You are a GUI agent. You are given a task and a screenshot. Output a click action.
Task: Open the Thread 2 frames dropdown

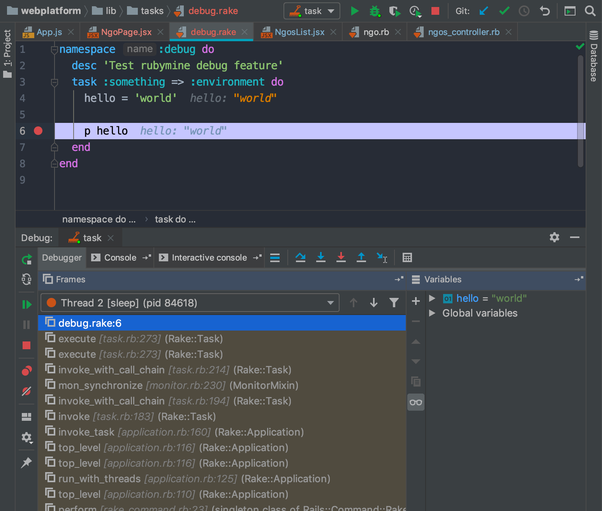331,303
